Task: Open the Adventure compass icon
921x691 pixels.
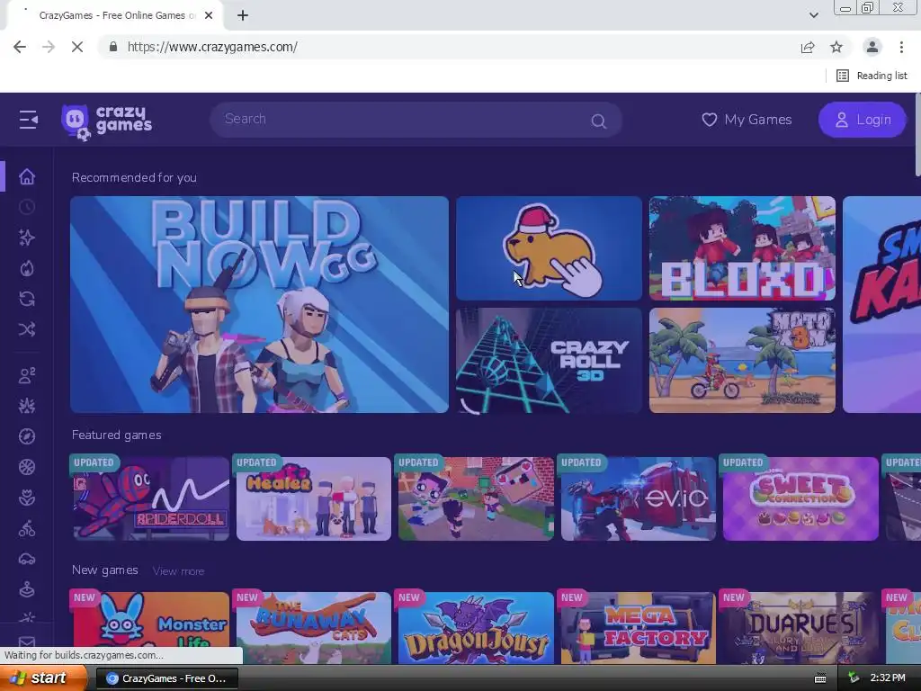Action: pyautogui.click(x=26, y=436)
